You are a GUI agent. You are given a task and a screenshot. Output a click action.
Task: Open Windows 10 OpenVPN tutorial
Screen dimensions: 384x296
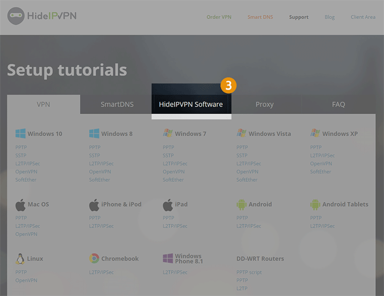point(26,172)
